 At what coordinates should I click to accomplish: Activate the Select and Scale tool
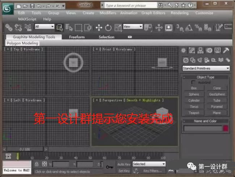[118, 28]
